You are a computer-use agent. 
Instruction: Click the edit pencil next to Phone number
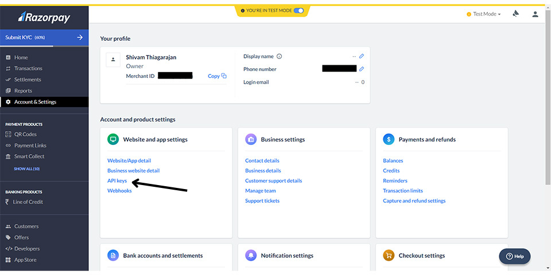pyautogui.click(x=362, y=69)
